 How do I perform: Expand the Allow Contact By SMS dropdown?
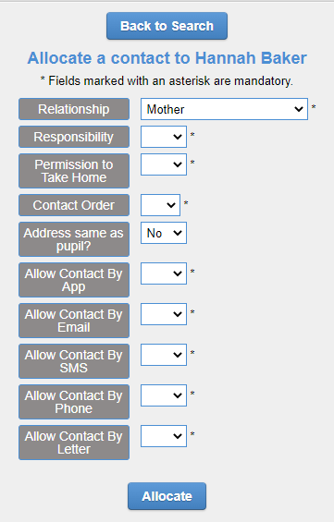pos(164,355)
